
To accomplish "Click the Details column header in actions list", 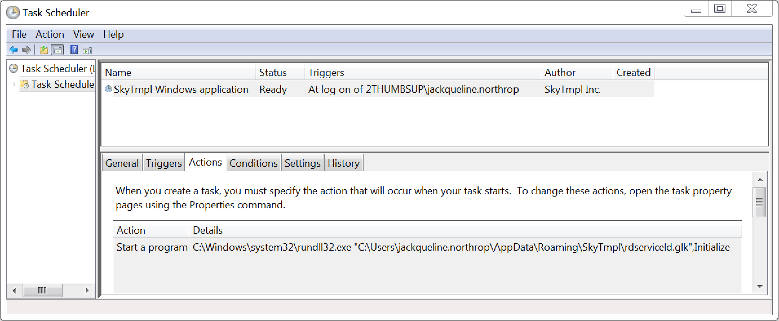I will click(465, 230).
